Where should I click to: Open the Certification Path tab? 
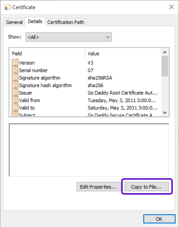click(66, 22)
